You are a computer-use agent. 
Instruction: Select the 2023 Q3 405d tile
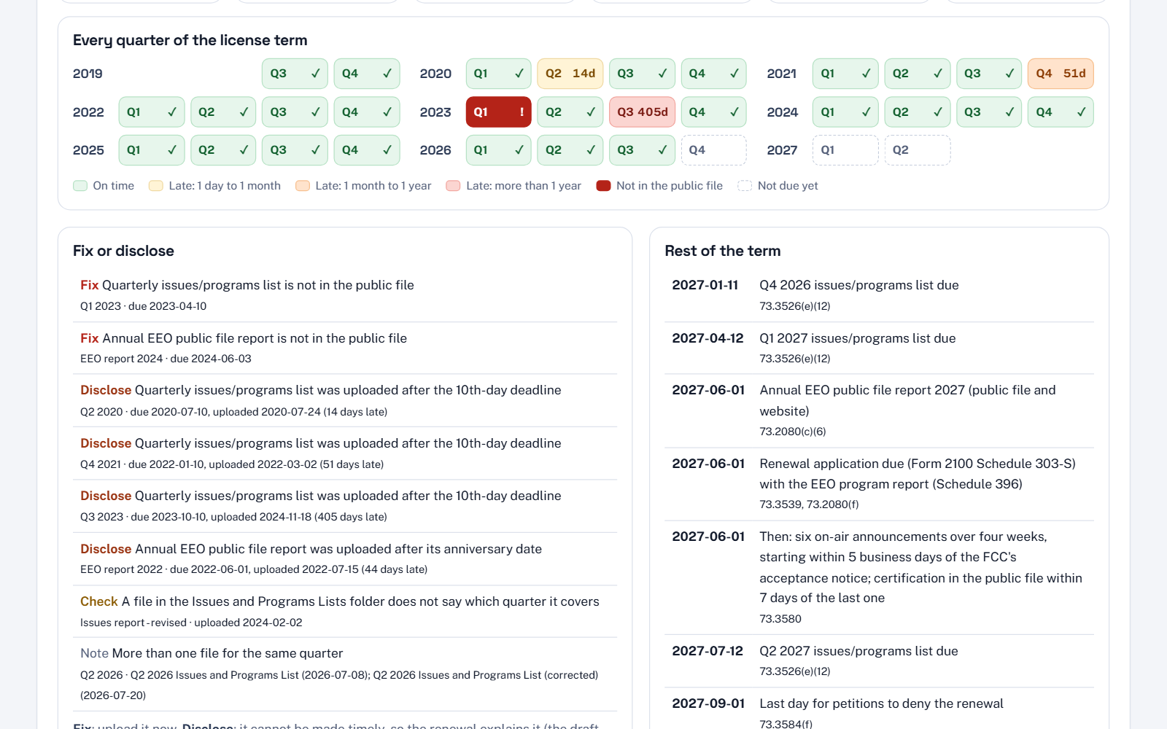[x=642, y=112]
